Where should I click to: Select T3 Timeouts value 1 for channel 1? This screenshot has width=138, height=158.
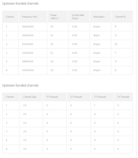tap(94, 105)
